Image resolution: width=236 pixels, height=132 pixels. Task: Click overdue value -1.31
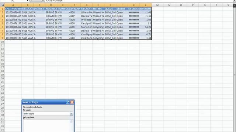146,16
